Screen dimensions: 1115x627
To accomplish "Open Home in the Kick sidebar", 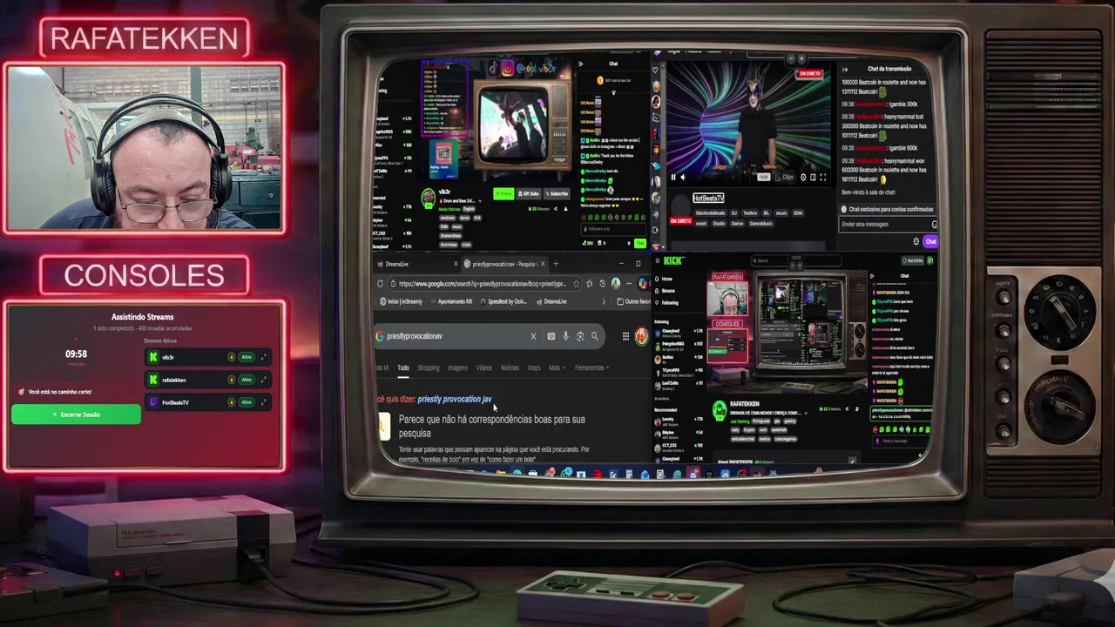I will point(666,279).
